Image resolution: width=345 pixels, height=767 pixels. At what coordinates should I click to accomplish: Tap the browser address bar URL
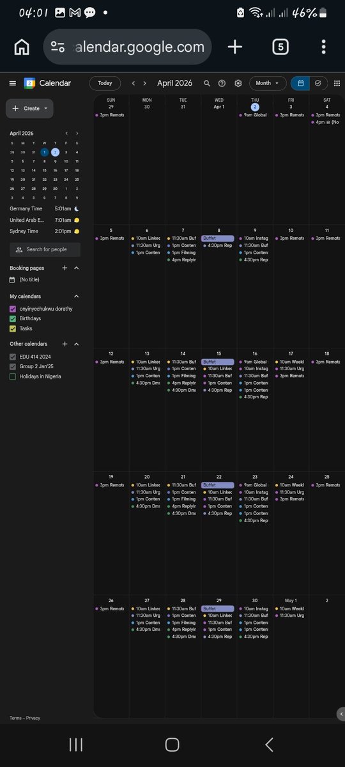pyautogui.click(x=139, y=47)
